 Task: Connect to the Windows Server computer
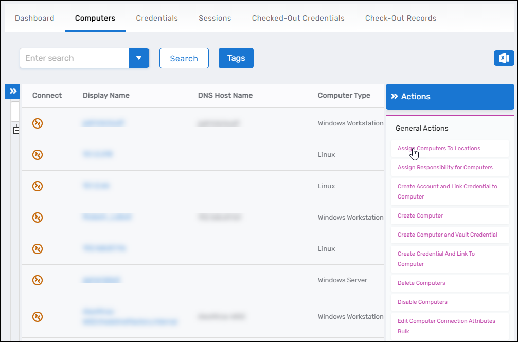pos(37,280)
